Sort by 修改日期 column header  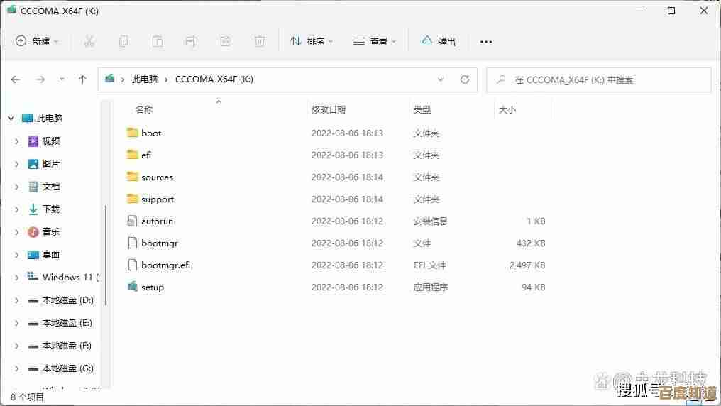(x=329, y=109)
